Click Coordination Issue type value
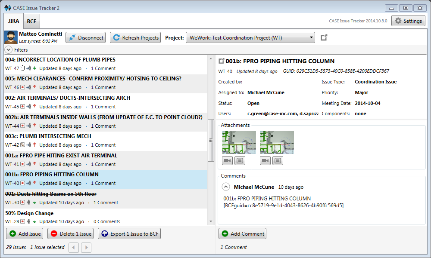Screen dimensions: 431x258 375,82
